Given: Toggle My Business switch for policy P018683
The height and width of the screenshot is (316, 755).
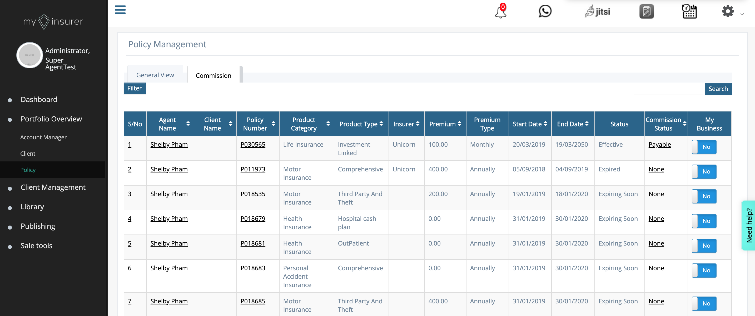Looking at the screenshot, I should click(x=704, y=270).
